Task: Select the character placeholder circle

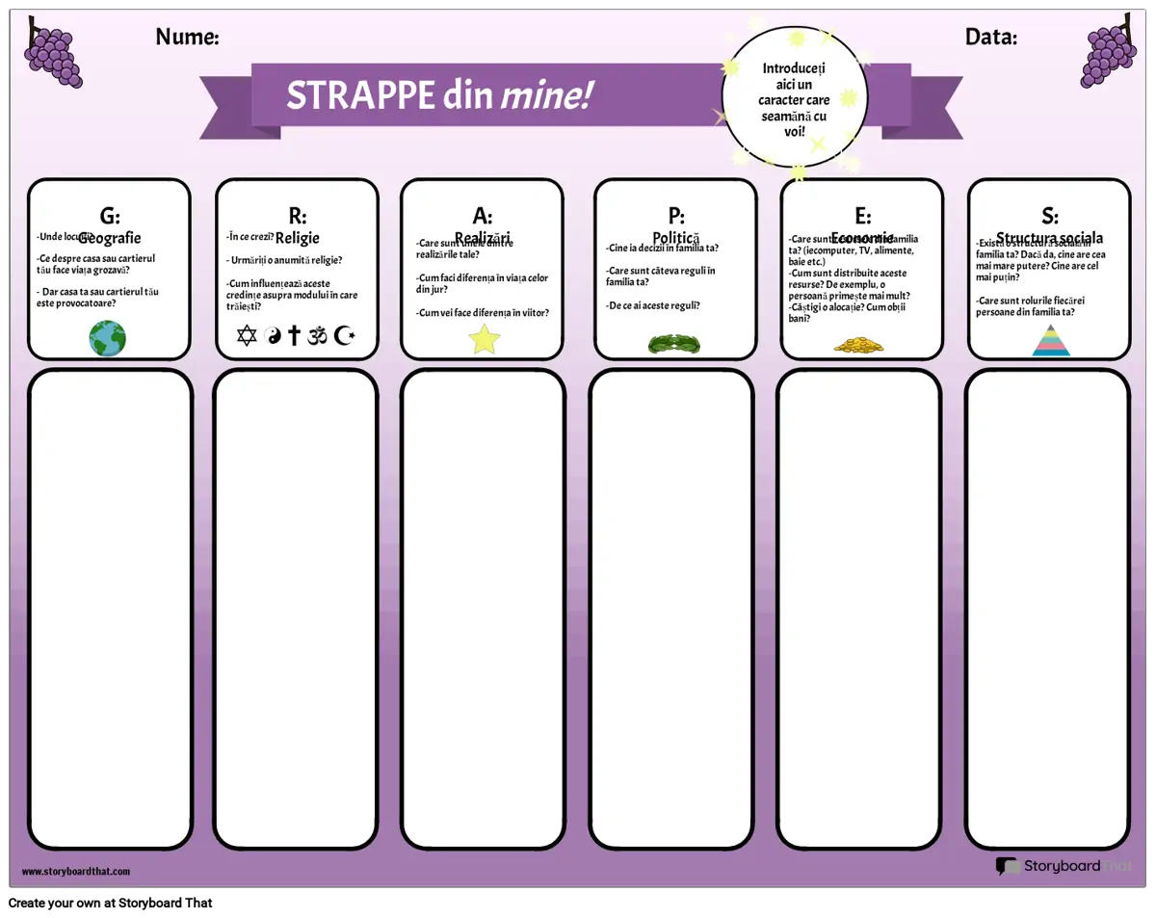Action: click(x=795, y=98)
